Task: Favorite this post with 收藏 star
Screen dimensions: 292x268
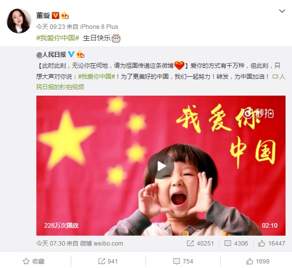Action: 33,262
